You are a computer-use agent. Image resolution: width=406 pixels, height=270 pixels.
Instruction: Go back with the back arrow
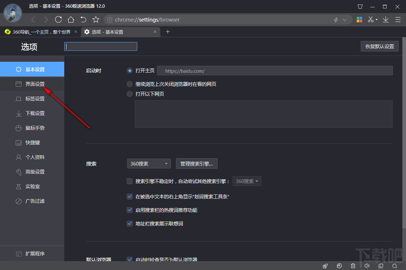pyautogui.click(x=33, y=20)
